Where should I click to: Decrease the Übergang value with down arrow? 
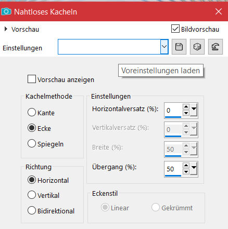[x=186, y=172]
